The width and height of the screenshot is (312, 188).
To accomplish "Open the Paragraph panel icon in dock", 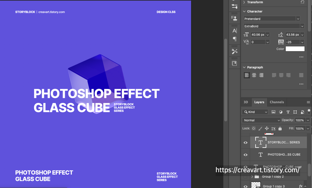I will tap(235, 39).
